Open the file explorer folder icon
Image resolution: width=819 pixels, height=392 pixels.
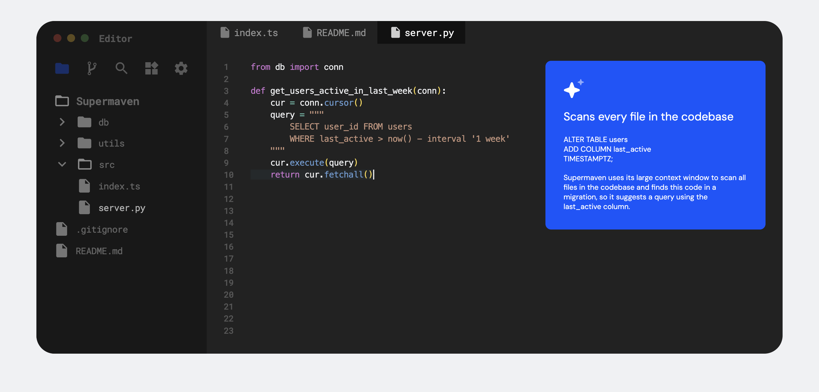click(62, 68)
